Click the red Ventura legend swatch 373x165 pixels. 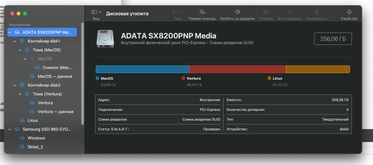[183, 78]
